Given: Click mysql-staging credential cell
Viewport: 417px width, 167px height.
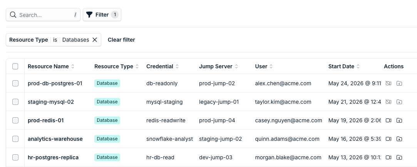Looking at the screenshot, I should [x=164, y=102].
